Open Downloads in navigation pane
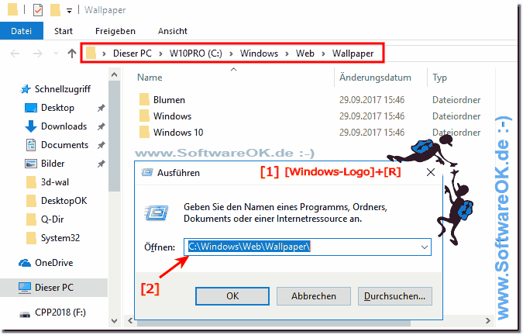Image resolution: width=523 pixels, height=335 pixels. pyautogui.click(x=64, y=126)
